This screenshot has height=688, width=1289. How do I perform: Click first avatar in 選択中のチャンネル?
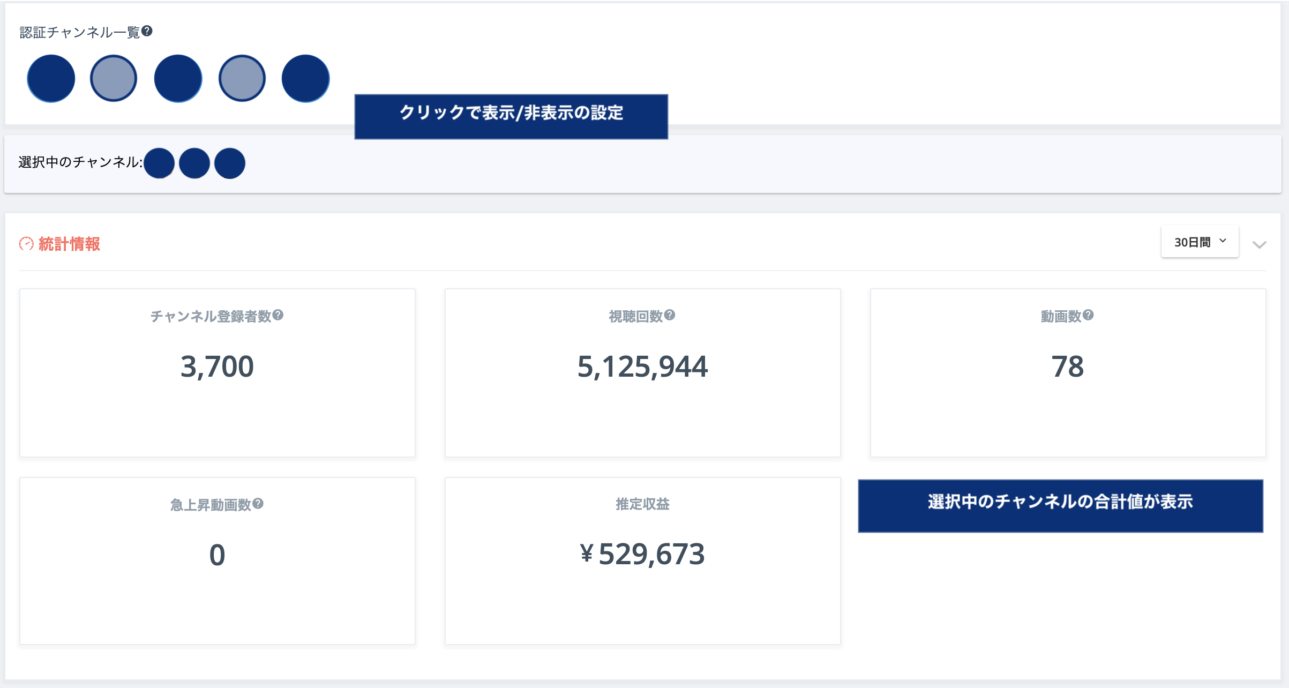click(x=159, y=163)
